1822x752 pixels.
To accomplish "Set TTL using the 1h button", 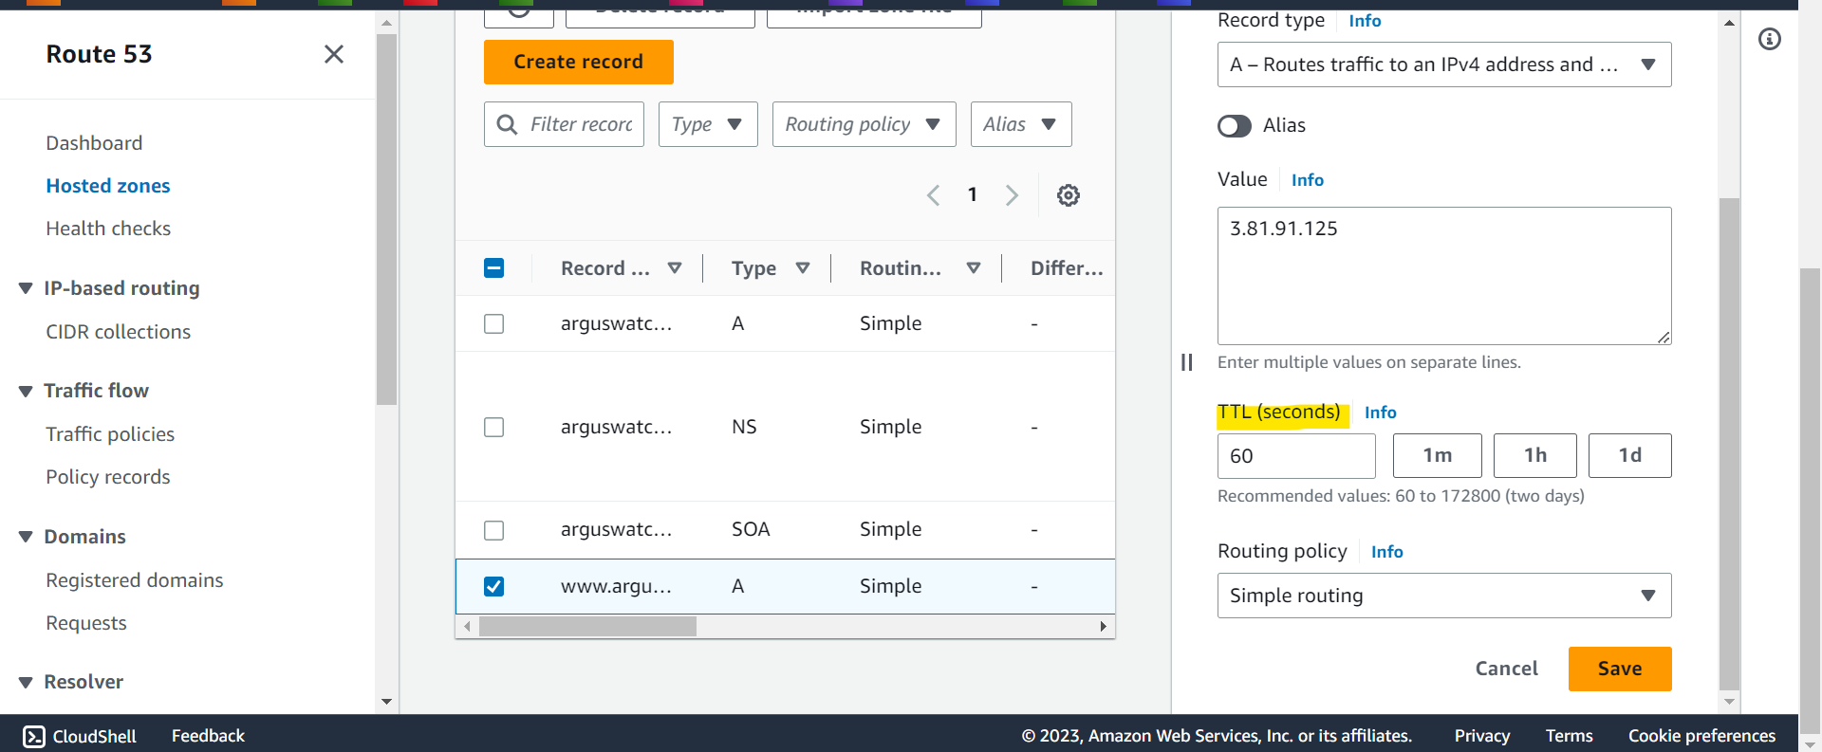I will [1535, 455].
